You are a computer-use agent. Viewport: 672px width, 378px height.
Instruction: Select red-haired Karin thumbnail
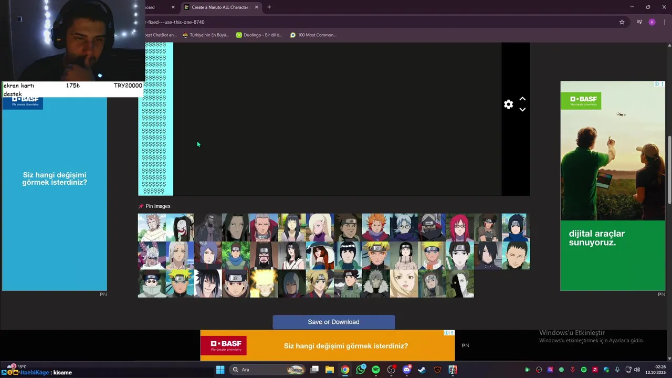click(460, 227)
